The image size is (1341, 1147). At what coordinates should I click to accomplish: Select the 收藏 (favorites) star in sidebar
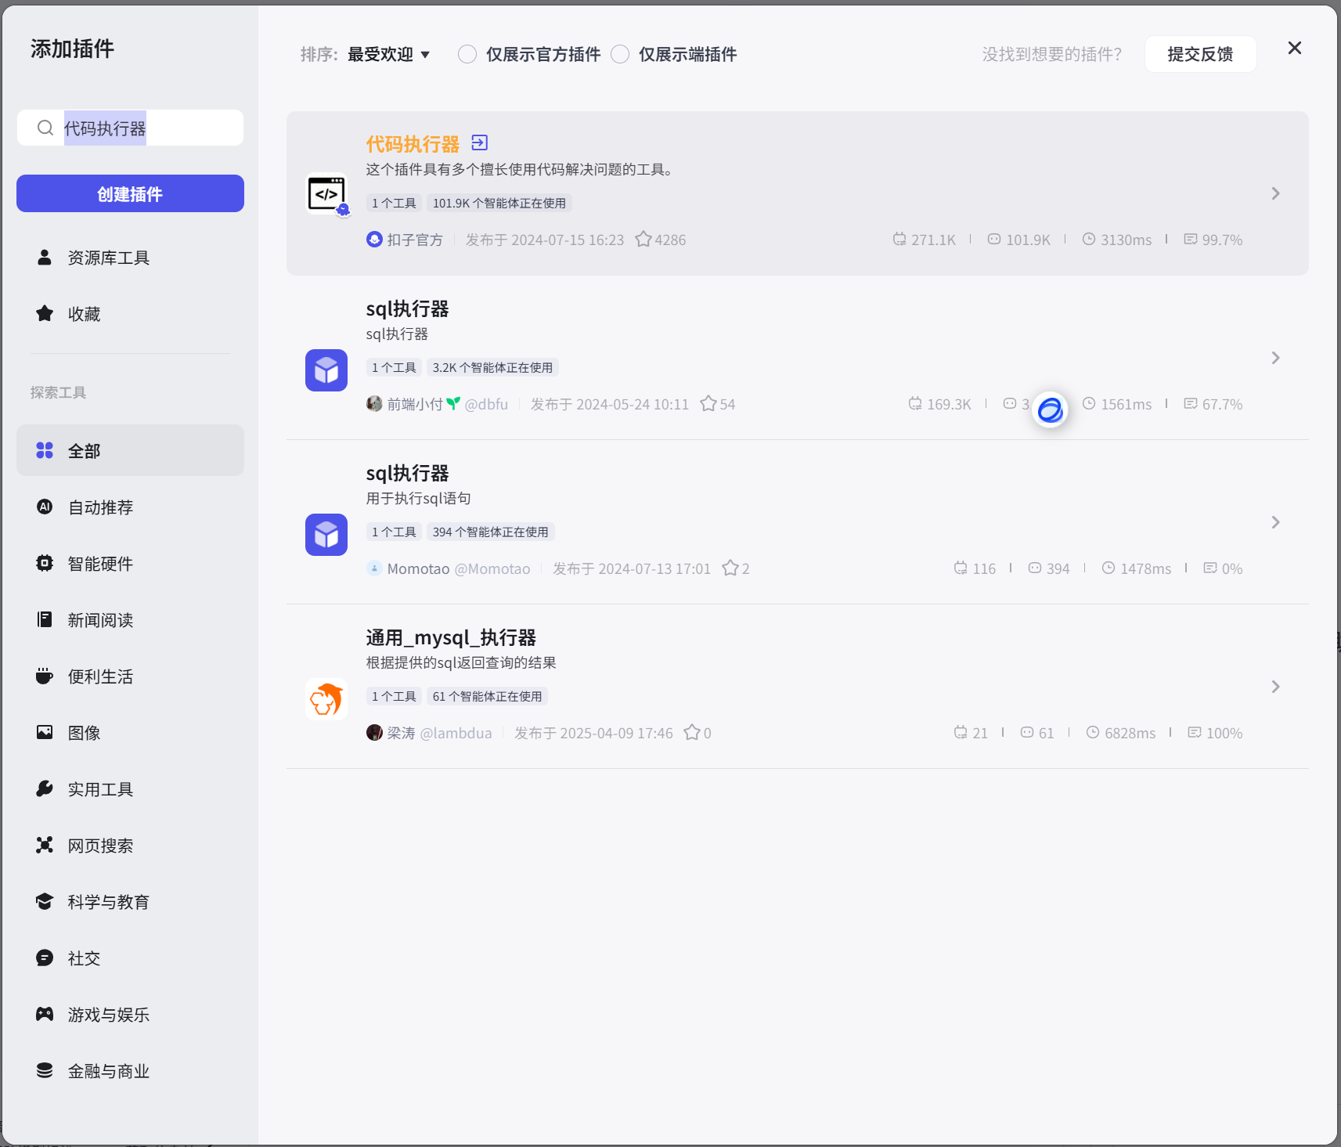pos(44,313)
